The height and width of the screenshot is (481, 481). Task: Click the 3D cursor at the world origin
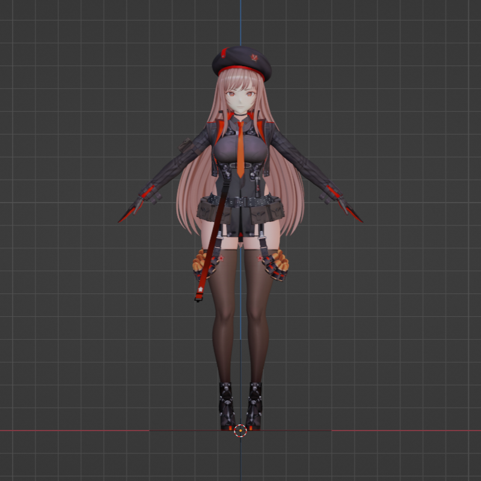point(240,430)
